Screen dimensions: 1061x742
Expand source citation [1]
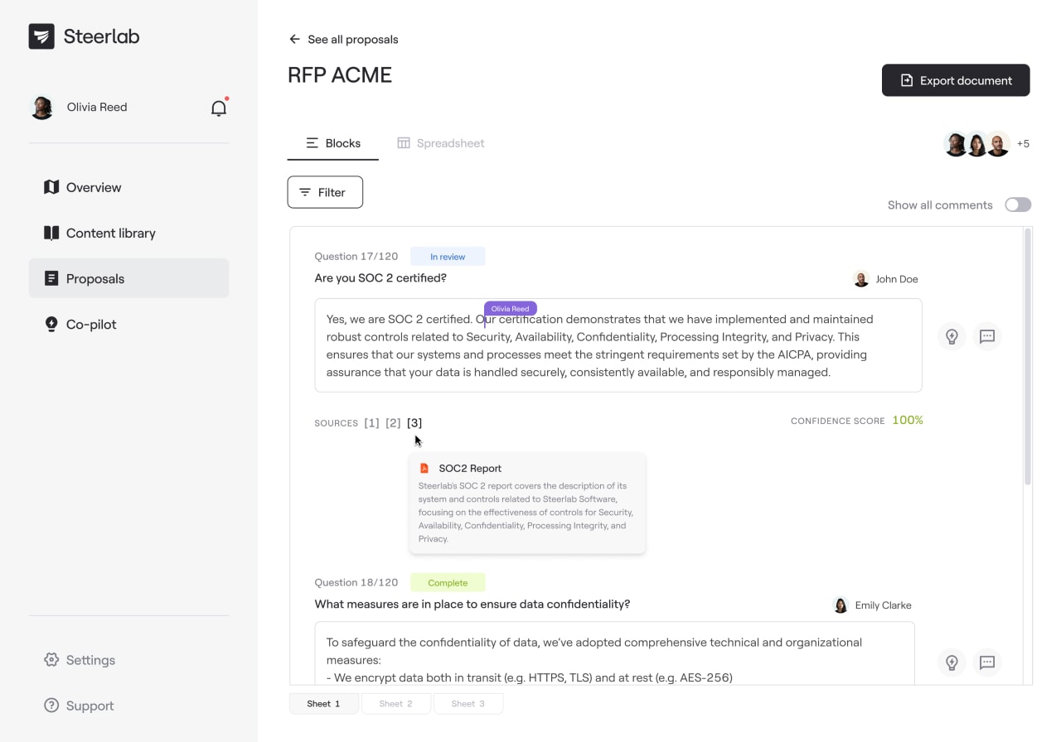370,422
